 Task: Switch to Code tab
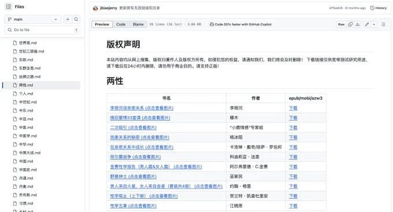(121, 24)
